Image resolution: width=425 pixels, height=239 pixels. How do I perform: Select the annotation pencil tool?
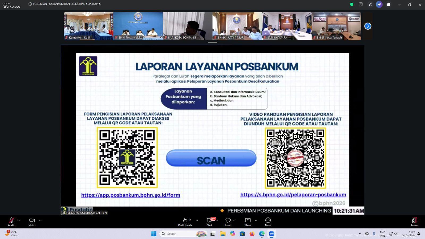pyautogui.click(x=370, y=5)
